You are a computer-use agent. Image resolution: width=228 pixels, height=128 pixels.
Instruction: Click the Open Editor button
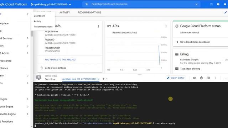176,78
